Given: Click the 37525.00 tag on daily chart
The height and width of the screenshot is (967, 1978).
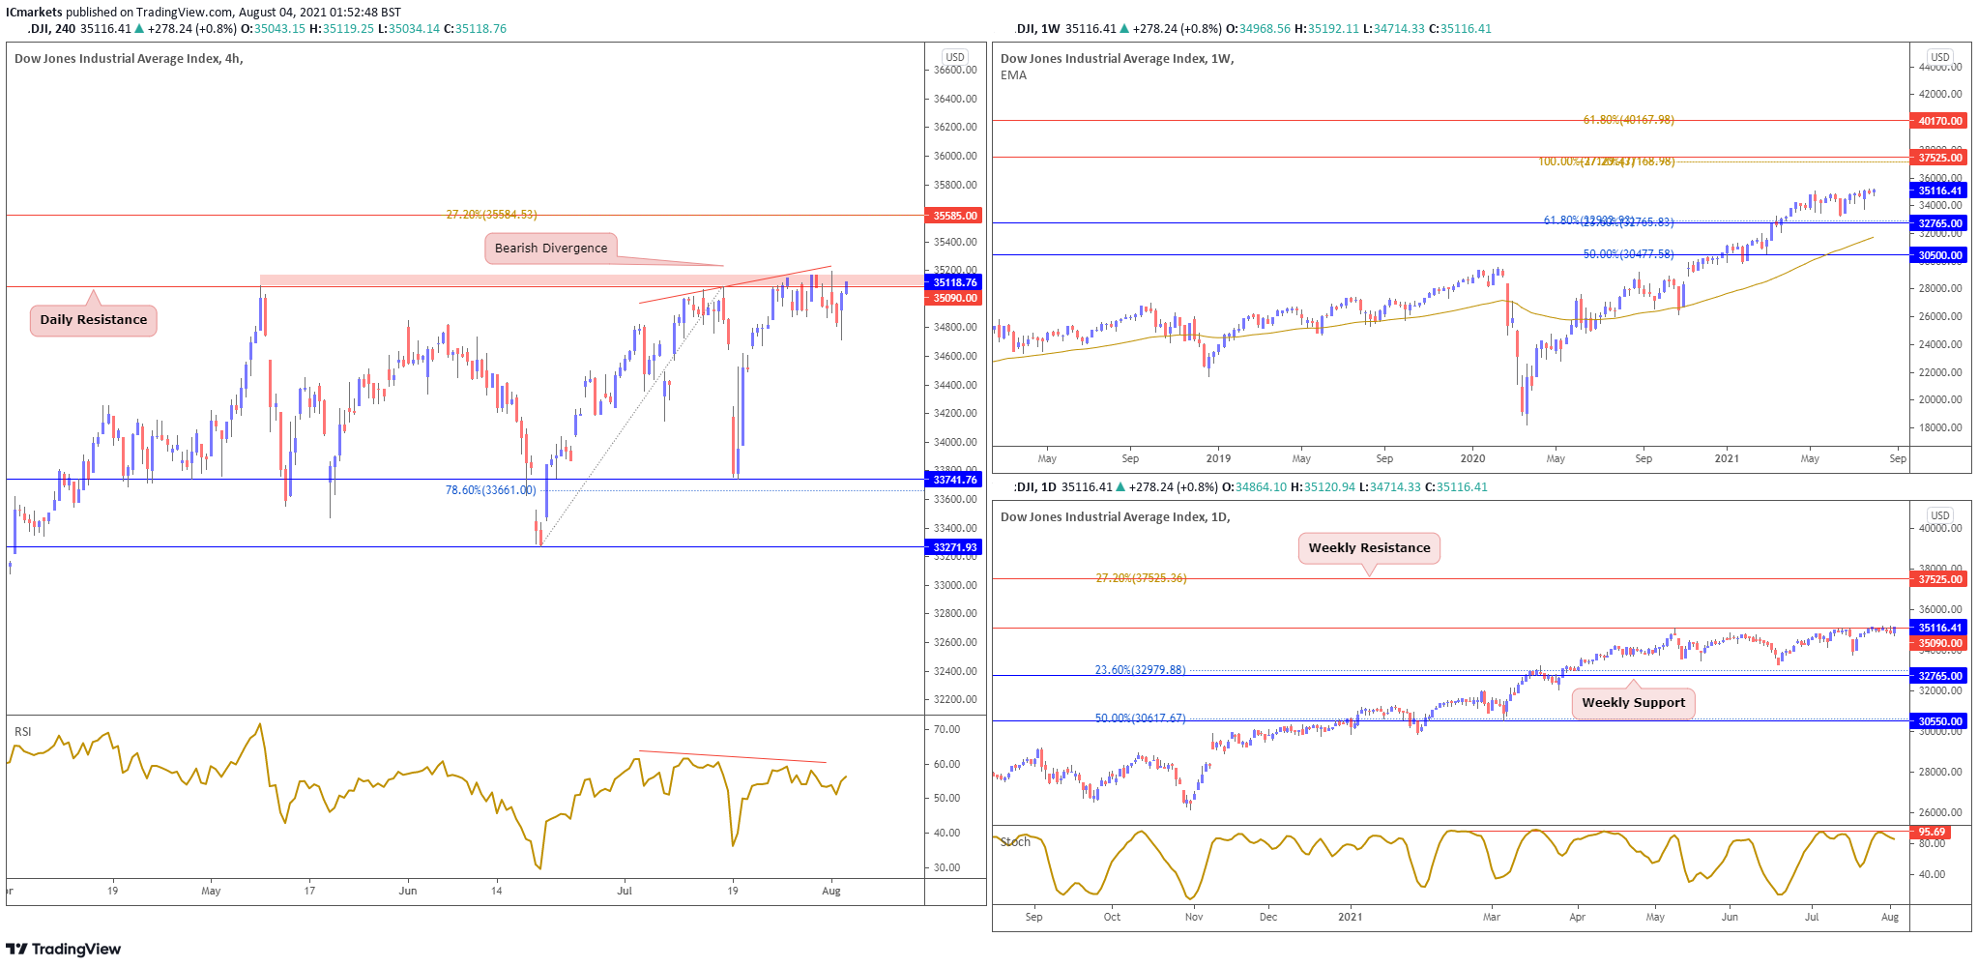Looking at the screenshot, I should (x=1940, y=579).
